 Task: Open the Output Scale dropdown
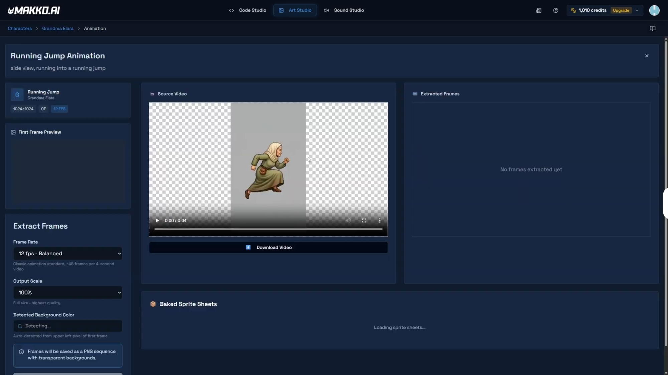pos(67,292)
